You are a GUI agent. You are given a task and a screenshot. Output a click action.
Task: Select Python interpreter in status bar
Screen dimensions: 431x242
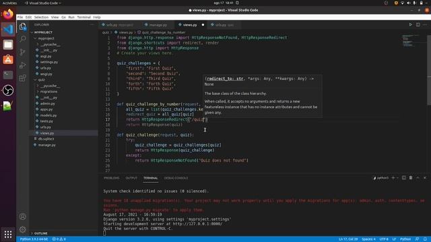point(34,239)
